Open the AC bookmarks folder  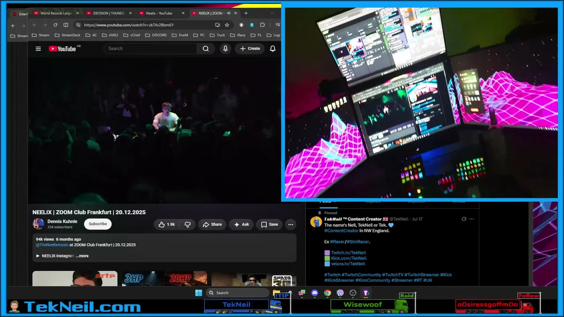(91, 35)
